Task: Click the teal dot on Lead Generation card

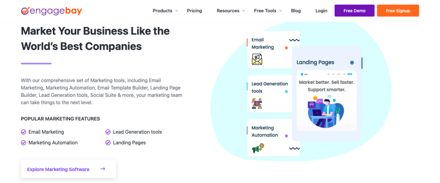Action: pyautogui.click(x=286, y=91)
